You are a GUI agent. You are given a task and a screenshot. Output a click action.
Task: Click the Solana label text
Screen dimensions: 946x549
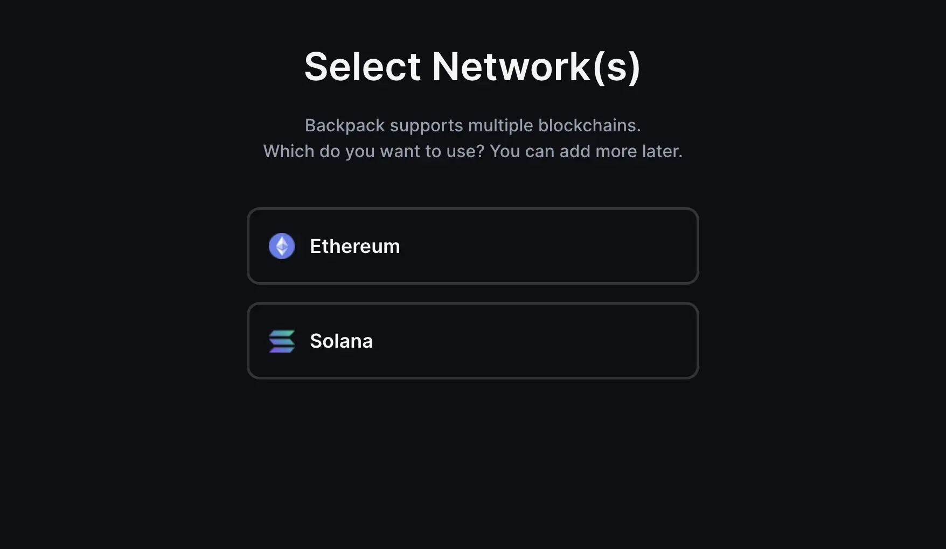tap(341, 340)
